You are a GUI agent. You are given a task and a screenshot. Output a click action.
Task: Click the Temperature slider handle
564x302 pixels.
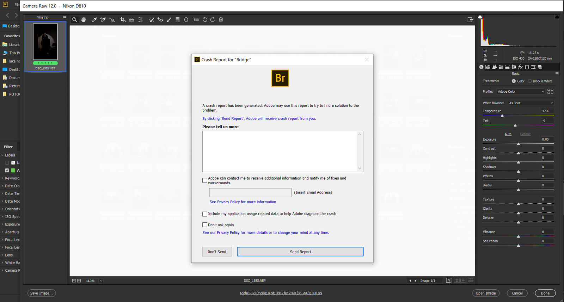pyautogui.click(x=502, y=116)
